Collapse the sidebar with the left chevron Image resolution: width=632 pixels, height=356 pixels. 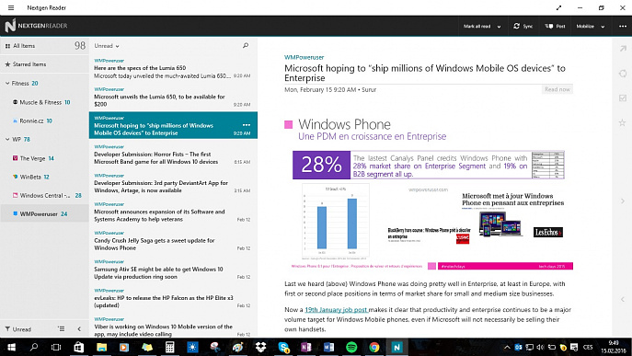click(x=79, y=329)
